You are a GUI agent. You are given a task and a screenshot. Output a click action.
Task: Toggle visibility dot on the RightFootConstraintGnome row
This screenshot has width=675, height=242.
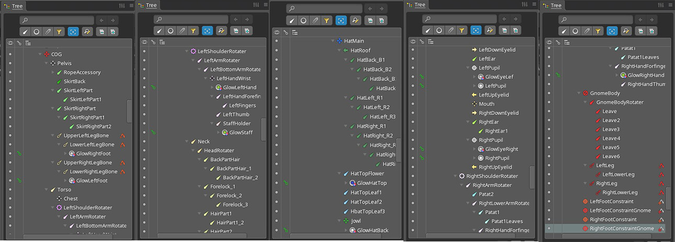click(x=548, y=229)
